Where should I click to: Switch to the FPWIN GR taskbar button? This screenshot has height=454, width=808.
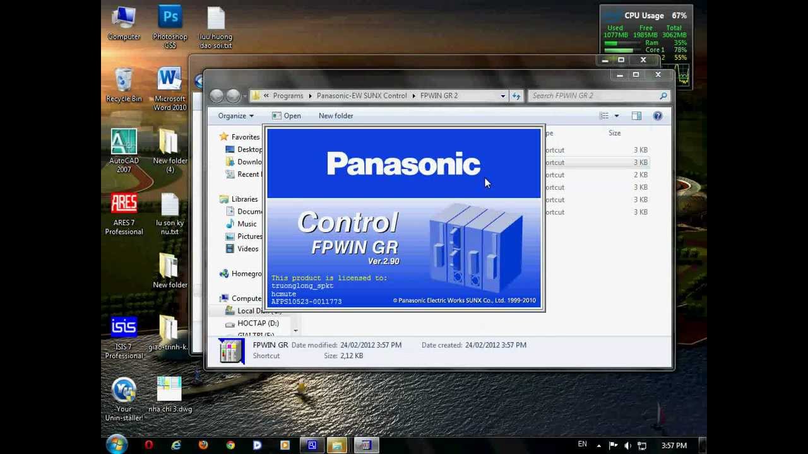click(x=365, y=445)
